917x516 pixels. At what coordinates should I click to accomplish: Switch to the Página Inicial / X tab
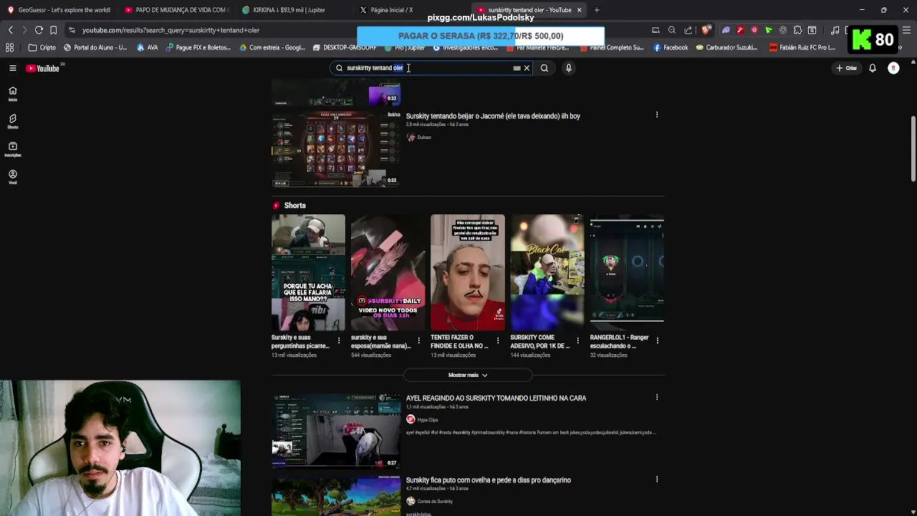click(390, 10)
